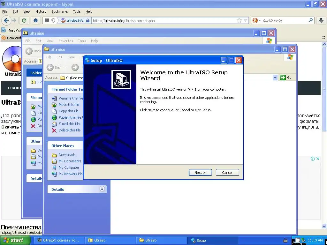Open the Tools menu in Mypal

pos(77,11)
